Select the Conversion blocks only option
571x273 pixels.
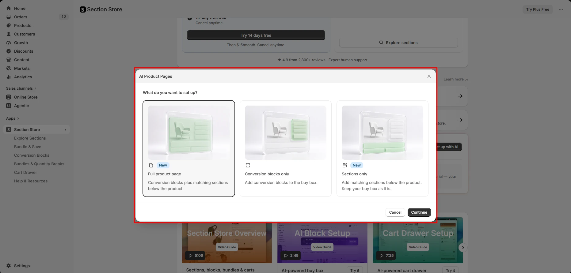286,148
